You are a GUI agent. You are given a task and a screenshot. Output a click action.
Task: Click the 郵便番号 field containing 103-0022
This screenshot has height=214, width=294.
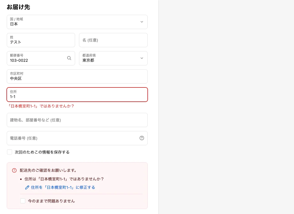click(36, 60)
